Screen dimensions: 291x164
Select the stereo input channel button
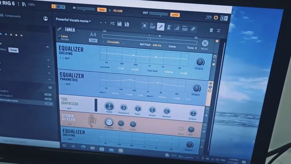click(x=59, y=7)
